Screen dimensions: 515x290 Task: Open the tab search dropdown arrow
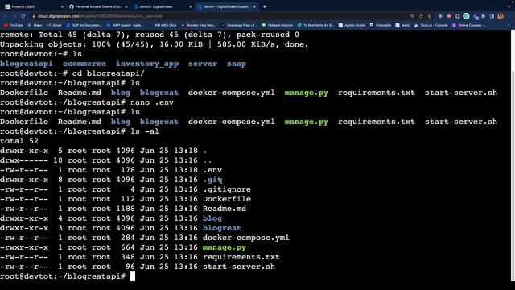(x=509, y=6)
